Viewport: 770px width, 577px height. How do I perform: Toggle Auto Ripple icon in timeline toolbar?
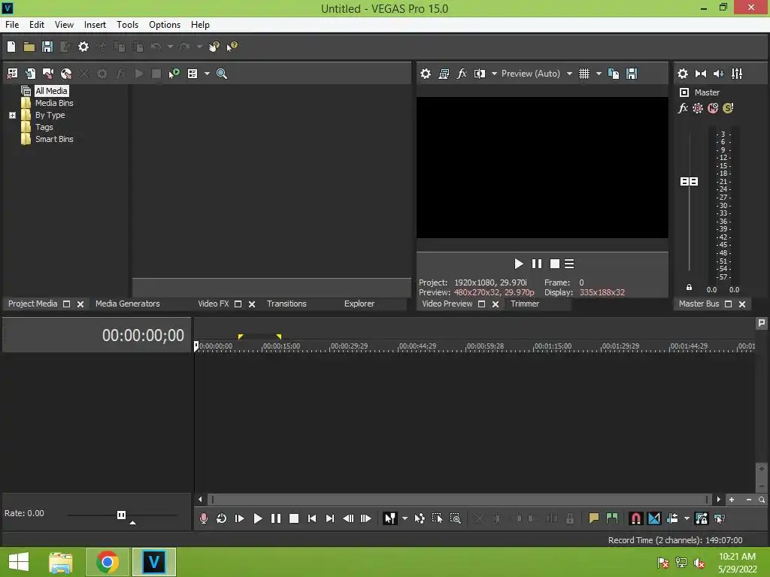tap(673, 518)
